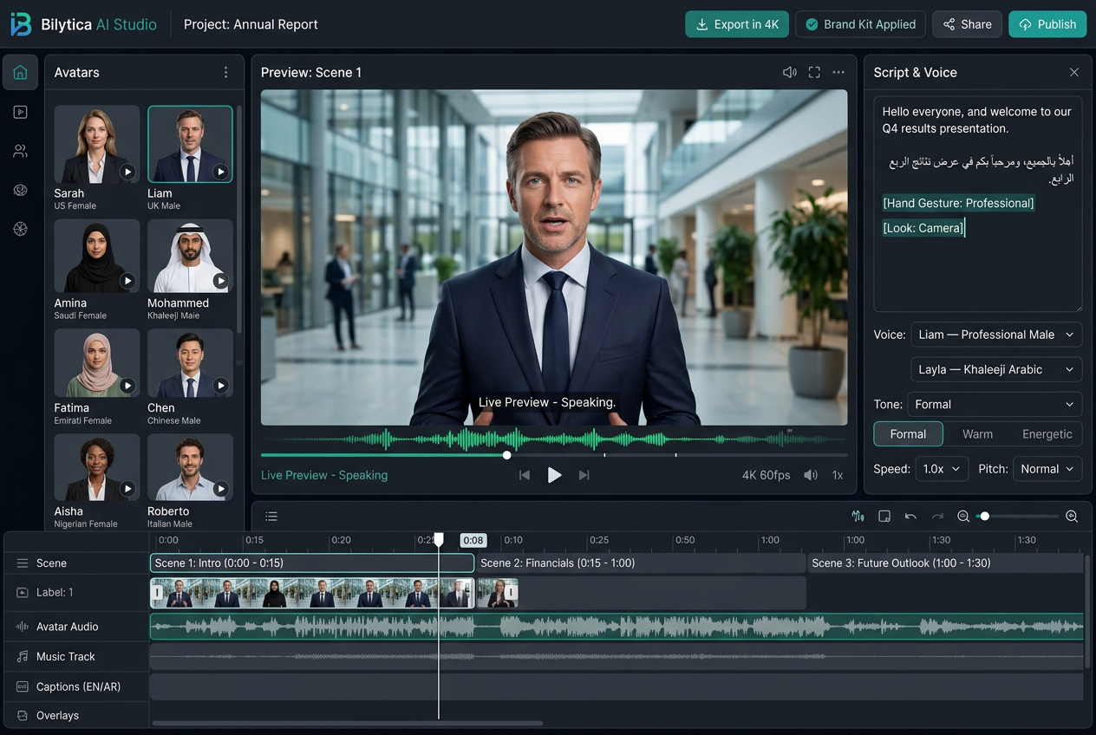Undo the last timeline action
Viewport: 1096px width, 735px height.
(x=910, y=516)
